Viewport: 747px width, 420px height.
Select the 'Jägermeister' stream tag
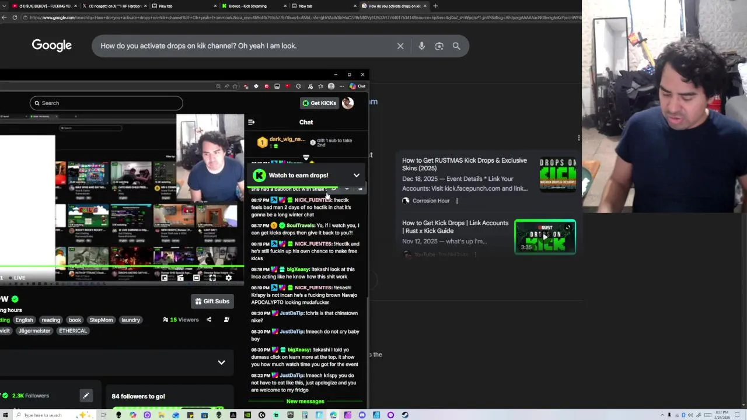pos(34,331)
